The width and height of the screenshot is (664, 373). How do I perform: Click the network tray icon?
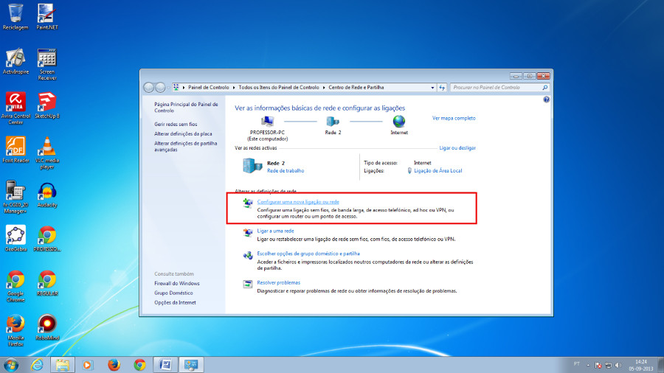coord(609,365)
